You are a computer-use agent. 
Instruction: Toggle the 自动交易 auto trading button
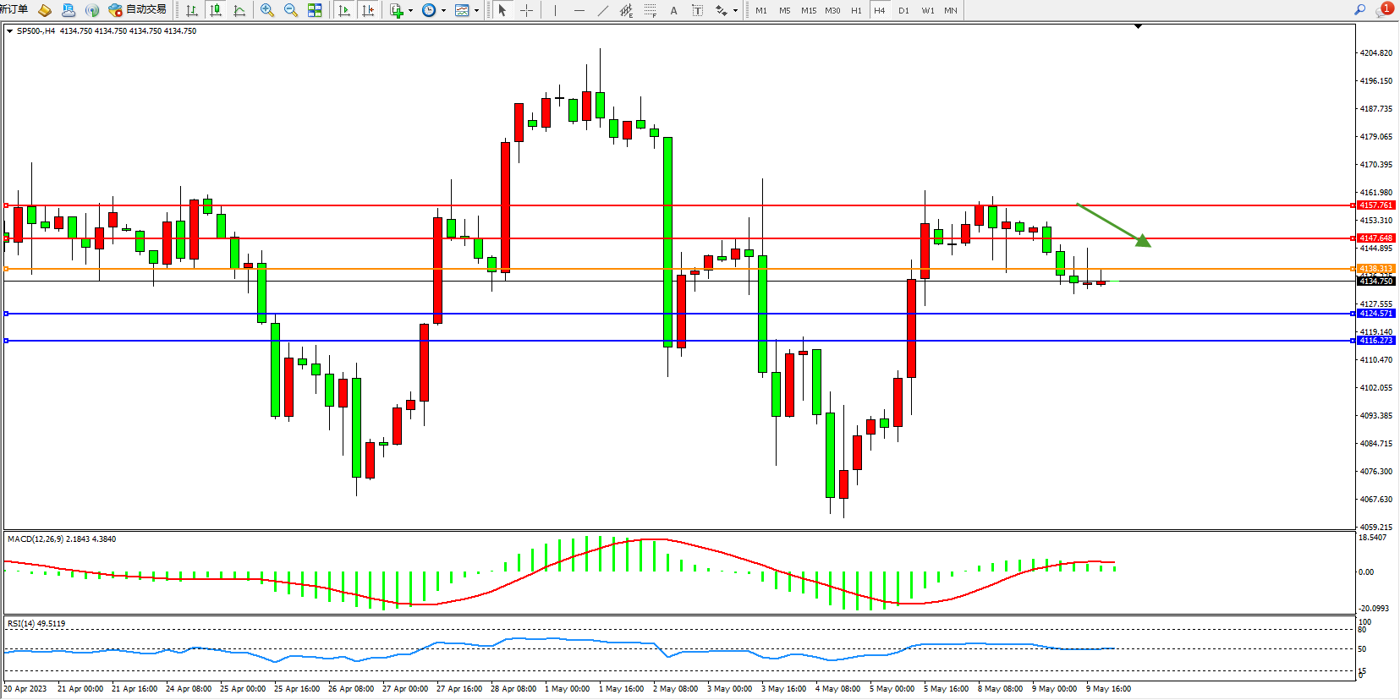tap(138, 10)
